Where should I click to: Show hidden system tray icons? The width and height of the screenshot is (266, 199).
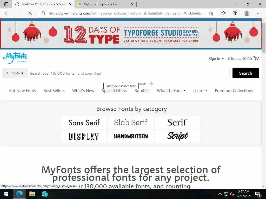tap(220, 194)
